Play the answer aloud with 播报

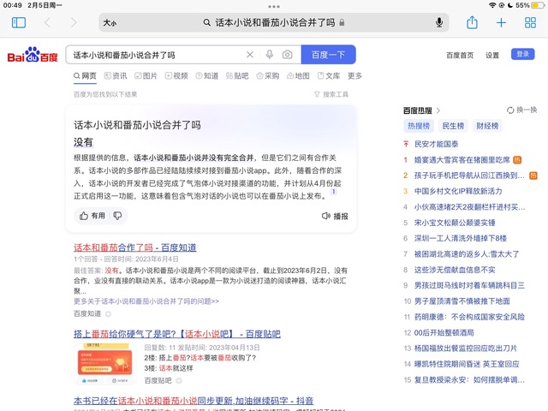335,216
